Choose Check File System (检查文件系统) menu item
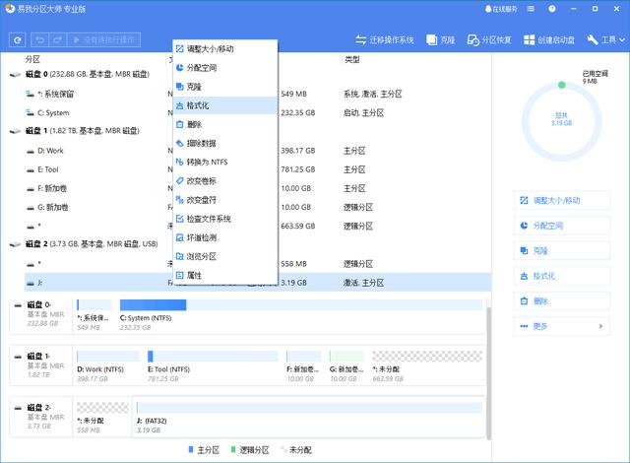The height and width of the screenshot is (463, 630). pos(209,219)
